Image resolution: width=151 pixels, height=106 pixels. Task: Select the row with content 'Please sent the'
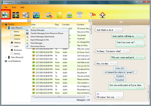61,79
